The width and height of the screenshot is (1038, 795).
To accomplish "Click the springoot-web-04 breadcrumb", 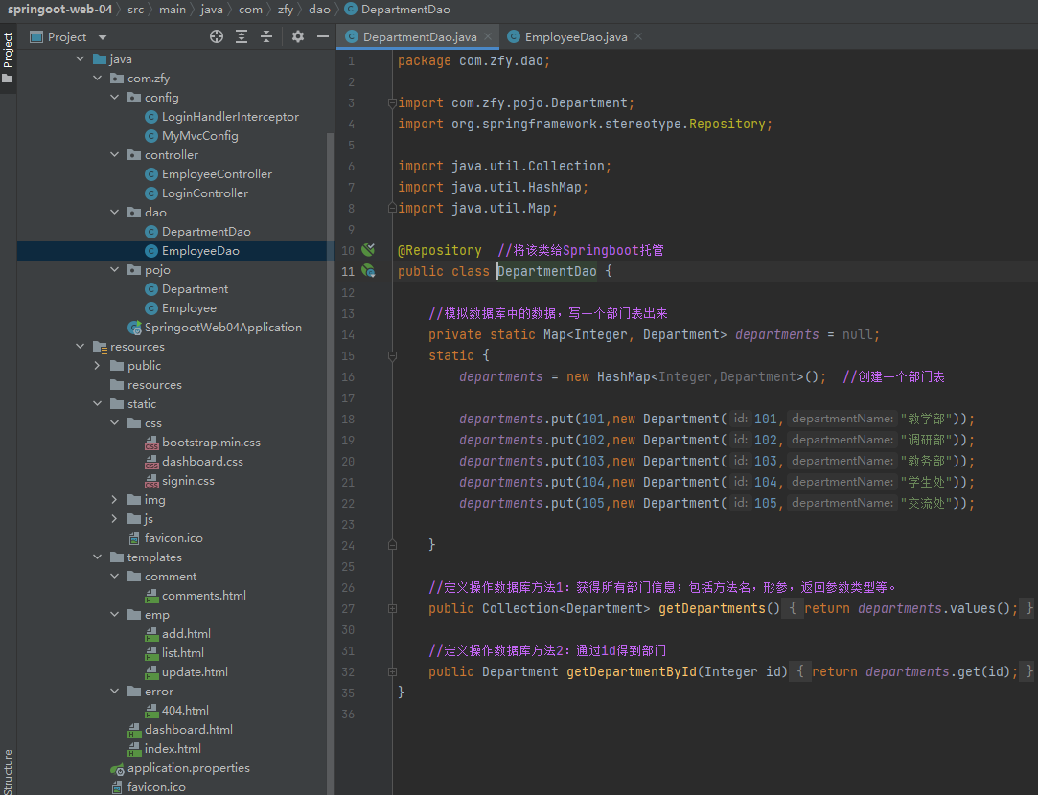I will pos(59,10).
